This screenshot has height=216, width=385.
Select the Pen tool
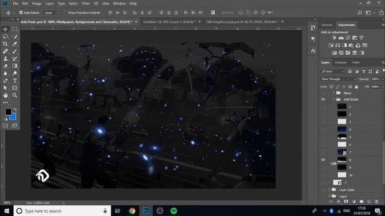[x=5, y=80]
